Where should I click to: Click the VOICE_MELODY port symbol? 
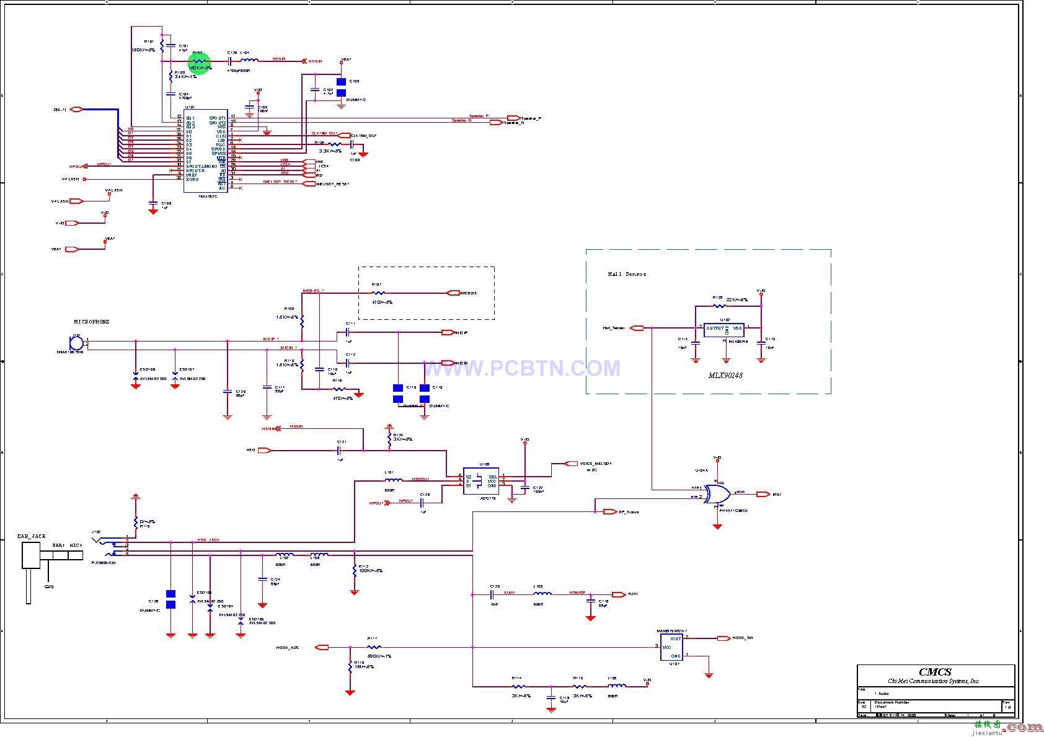coord(571,464)
